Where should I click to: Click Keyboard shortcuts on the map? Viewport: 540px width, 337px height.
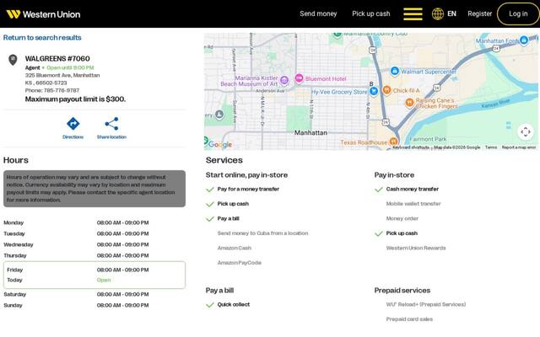point(411,147)
